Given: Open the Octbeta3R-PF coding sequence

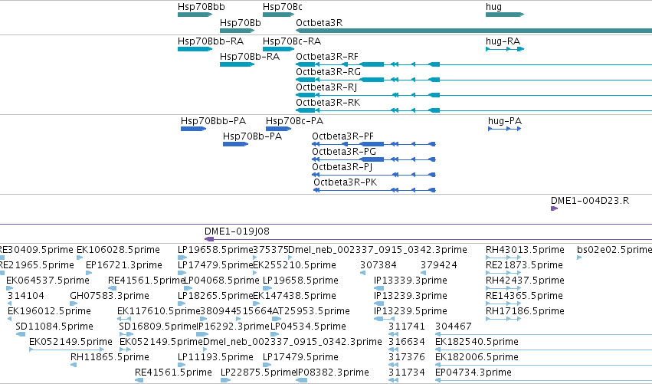Looking at the screenshot, I should pos(374,144).
